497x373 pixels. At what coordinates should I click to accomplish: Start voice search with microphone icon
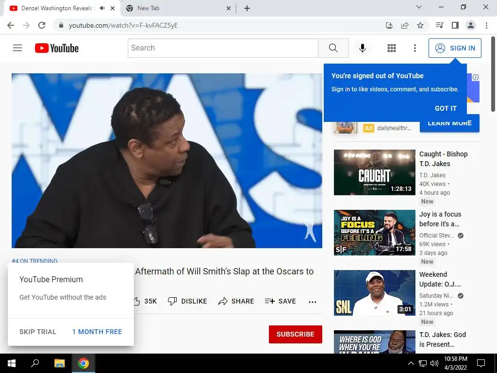point(362,48)
